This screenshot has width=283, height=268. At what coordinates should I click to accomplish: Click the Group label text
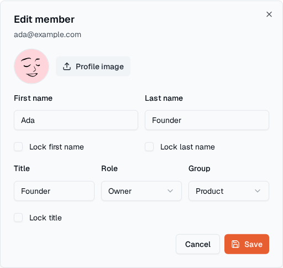point(200,168)
